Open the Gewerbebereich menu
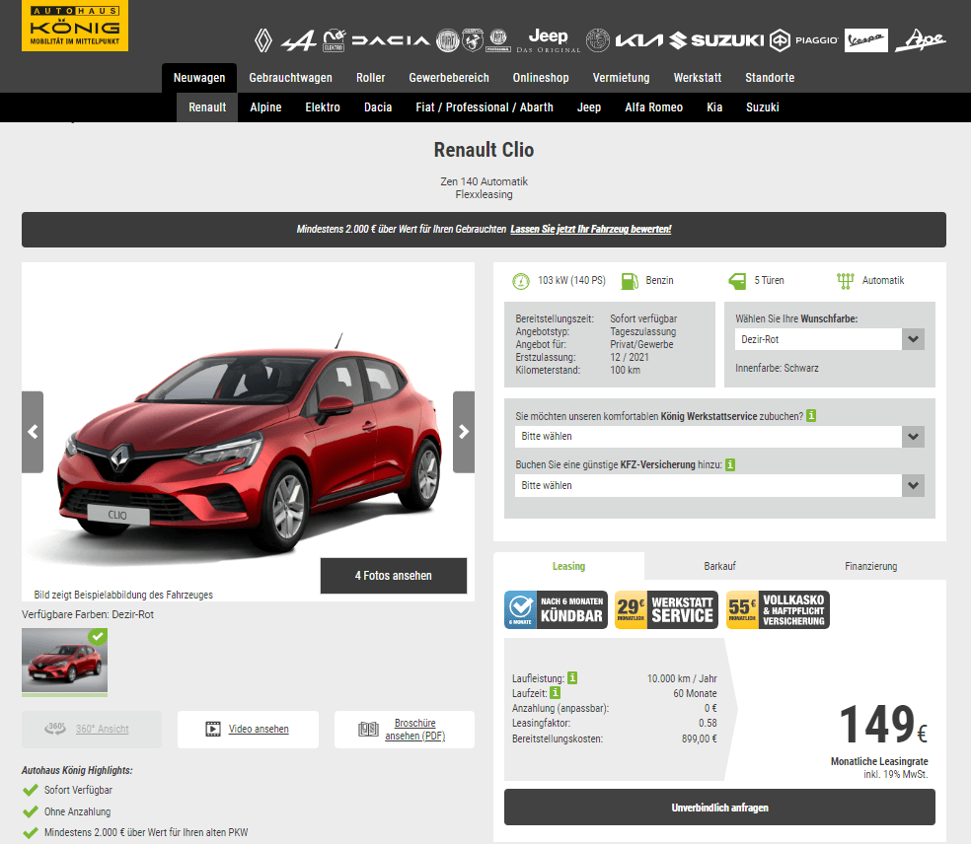Image resolution: width=971 pixels, height=844 pixels. [x=449, y=78]
